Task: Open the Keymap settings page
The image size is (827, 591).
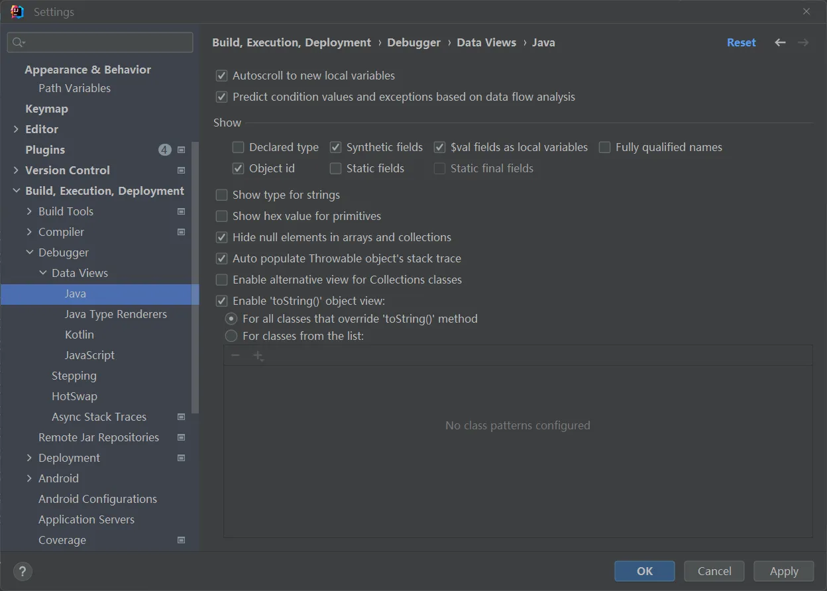Action: 46,109
